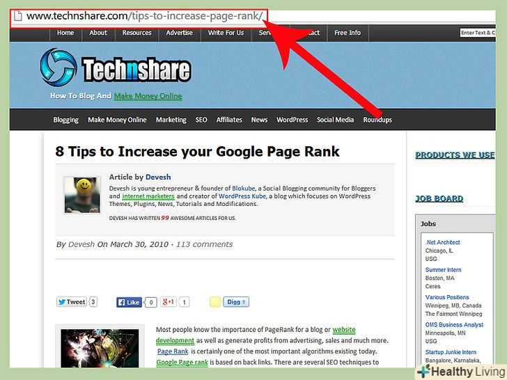This screenshot has width=507, height=380.
Task: Select the Marketing category tab
Action: (171, 120)
